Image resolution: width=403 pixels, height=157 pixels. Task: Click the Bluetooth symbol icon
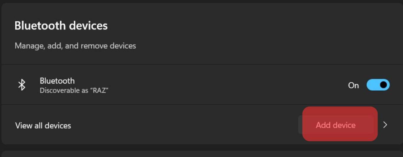[x=22, y=85]
